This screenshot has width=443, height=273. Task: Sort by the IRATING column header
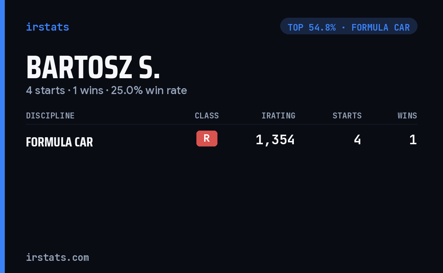(x=278, y=116)
